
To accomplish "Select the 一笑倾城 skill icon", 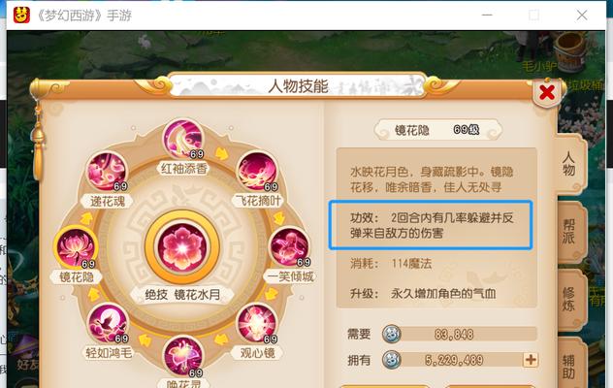I will click(290, 246).
